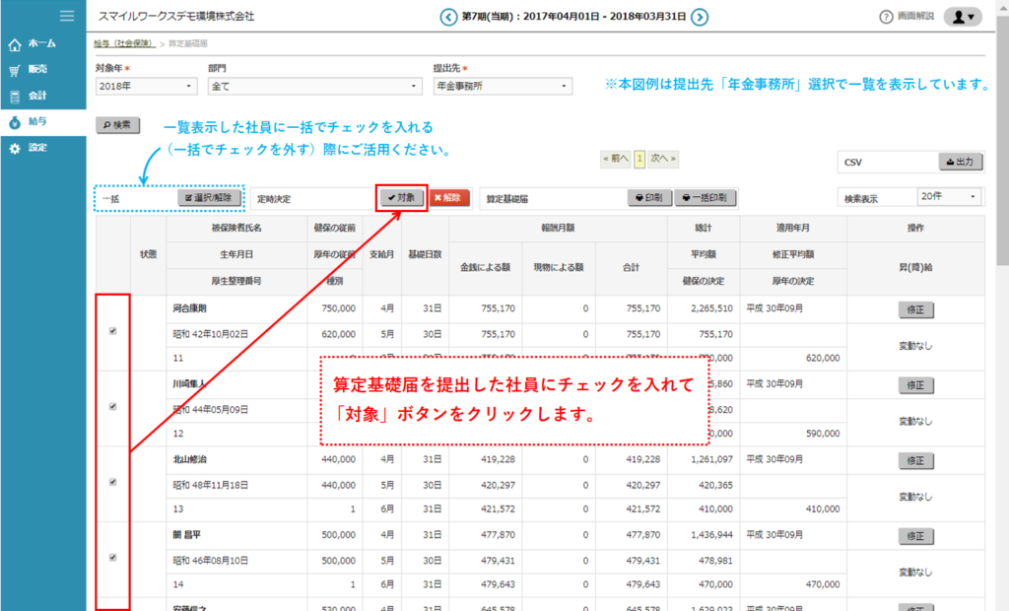
Task: Open the 画面解説 help icon
Action: (x=886, y=17)
